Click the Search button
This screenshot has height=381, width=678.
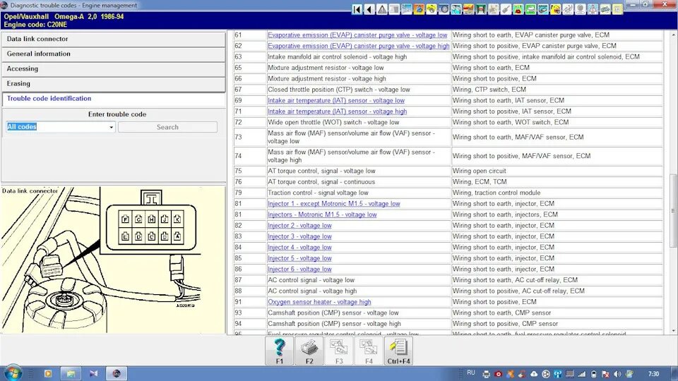click(167, 127)
